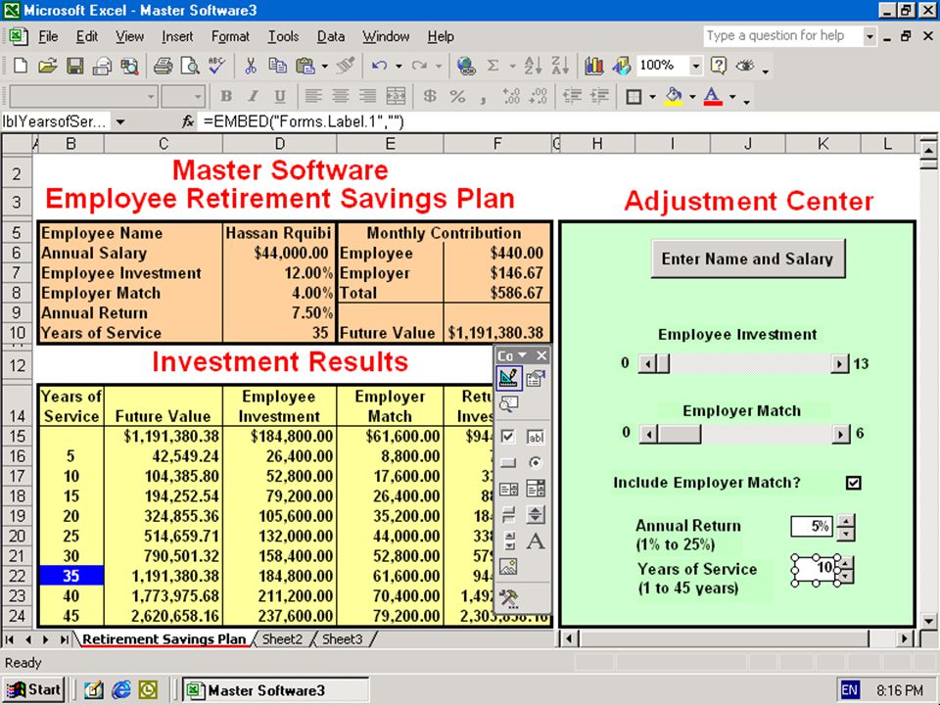Decrease Years of Service with spinner down

846,577
